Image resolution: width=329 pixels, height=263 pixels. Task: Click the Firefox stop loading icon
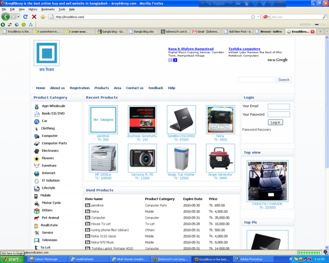point(34,17)
